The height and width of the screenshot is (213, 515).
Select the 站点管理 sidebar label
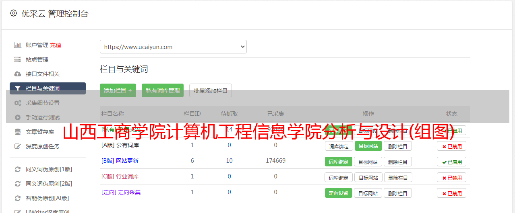37,59
